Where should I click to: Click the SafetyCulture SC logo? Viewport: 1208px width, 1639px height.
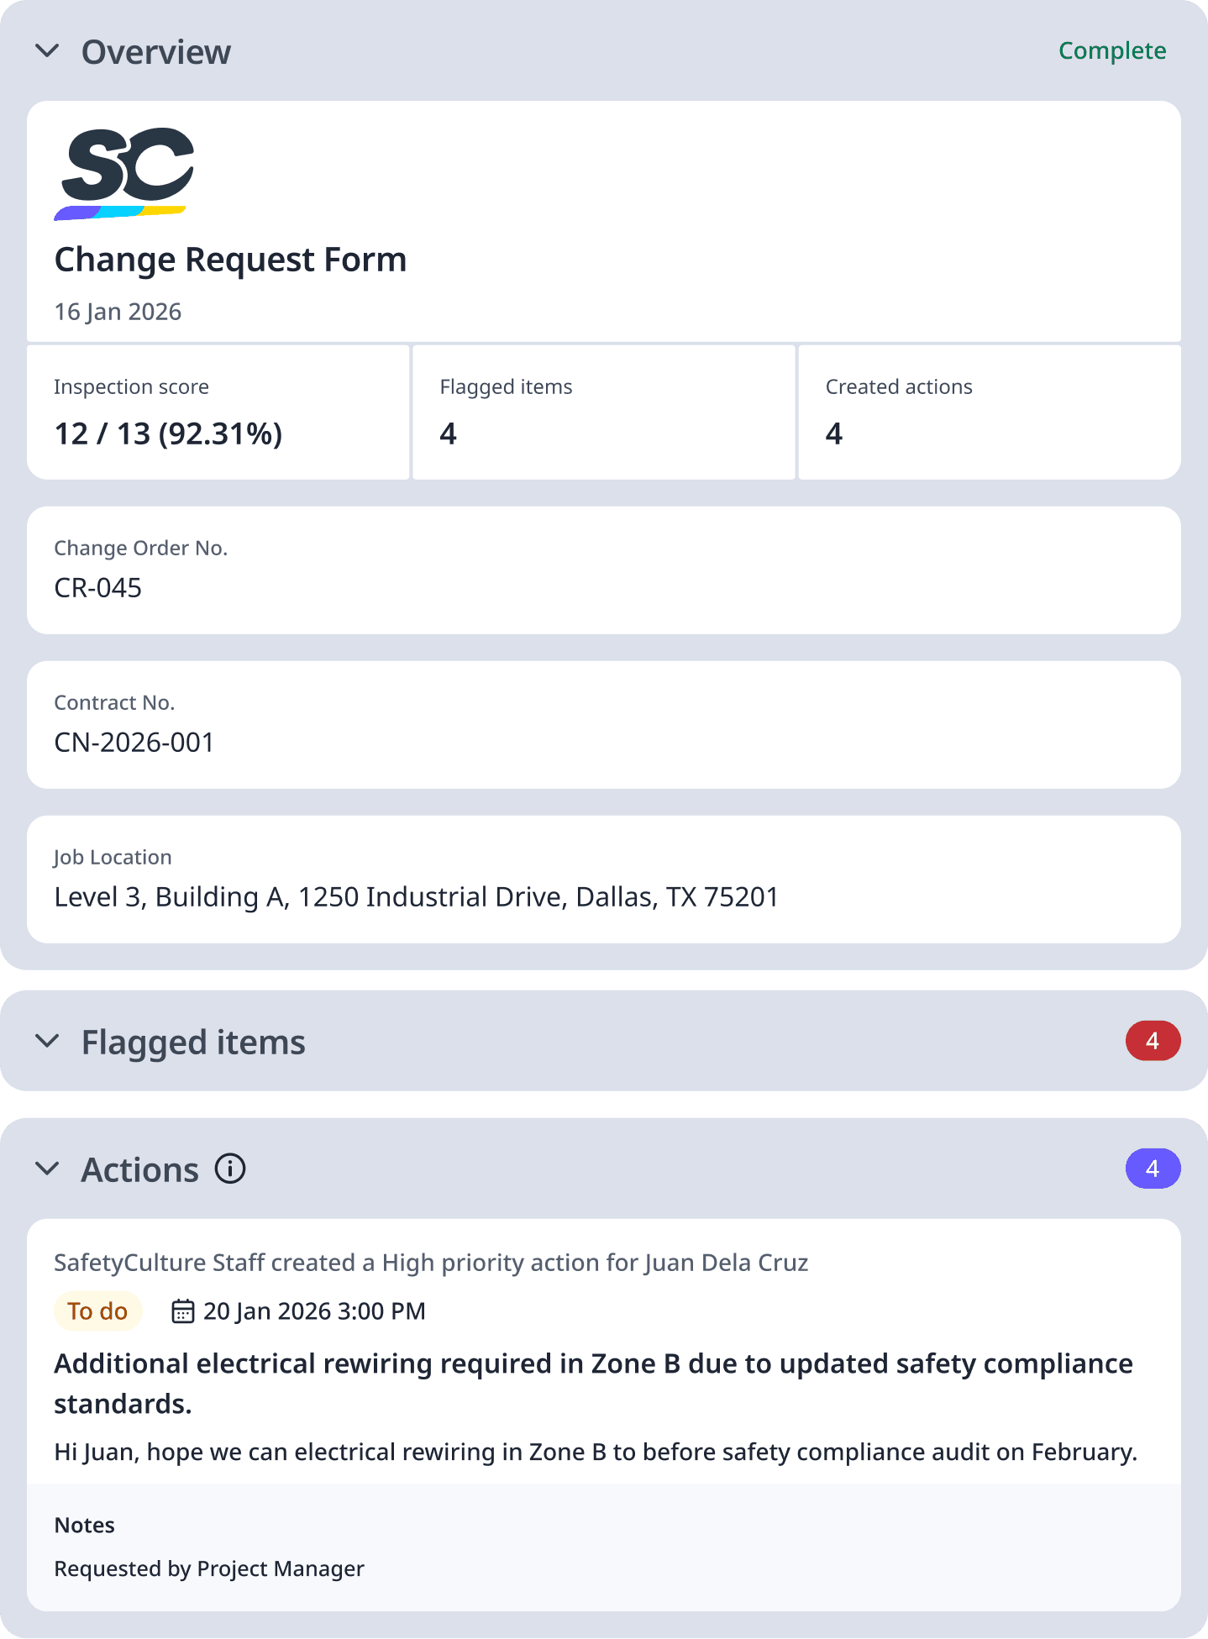123,173
